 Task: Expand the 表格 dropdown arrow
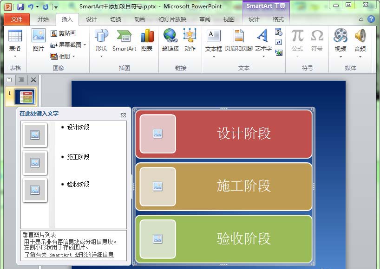(15, 57)
